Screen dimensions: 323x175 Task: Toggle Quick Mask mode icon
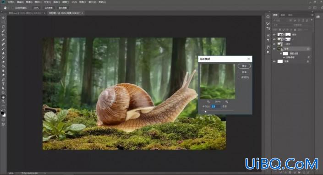pyautogui.click(x=3, y=120)
